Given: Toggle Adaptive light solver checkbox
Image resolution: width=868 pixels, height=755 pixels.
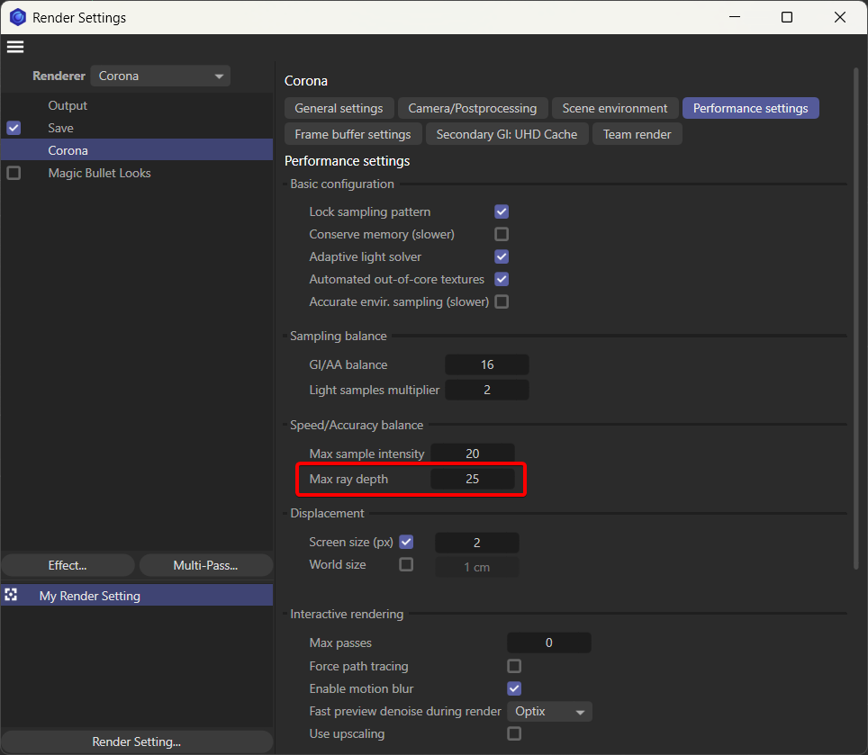Looking at the screenshot, I should tap(502, 256).
